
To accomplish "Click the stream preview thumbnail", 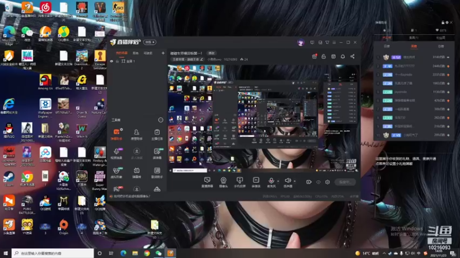I will coord(263,119).
